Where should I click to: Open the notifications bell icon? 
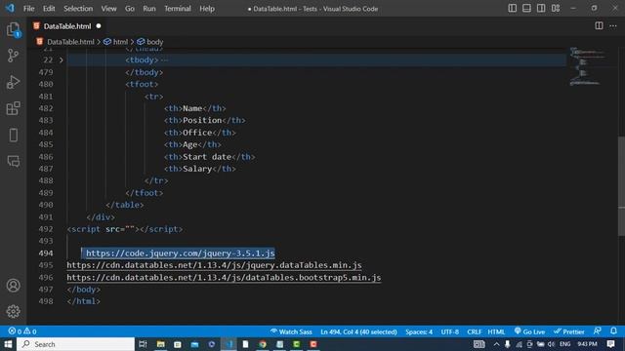pyautogui.click(x=613, y=331)
